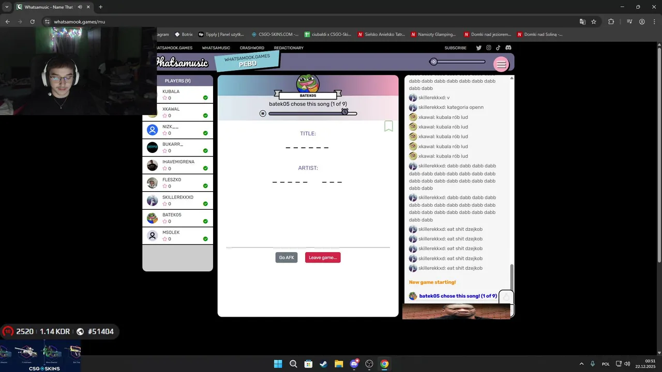View site information icon in address bar
Image resolution: width=662 pixels, height=372 pixels.
point(47,22)
